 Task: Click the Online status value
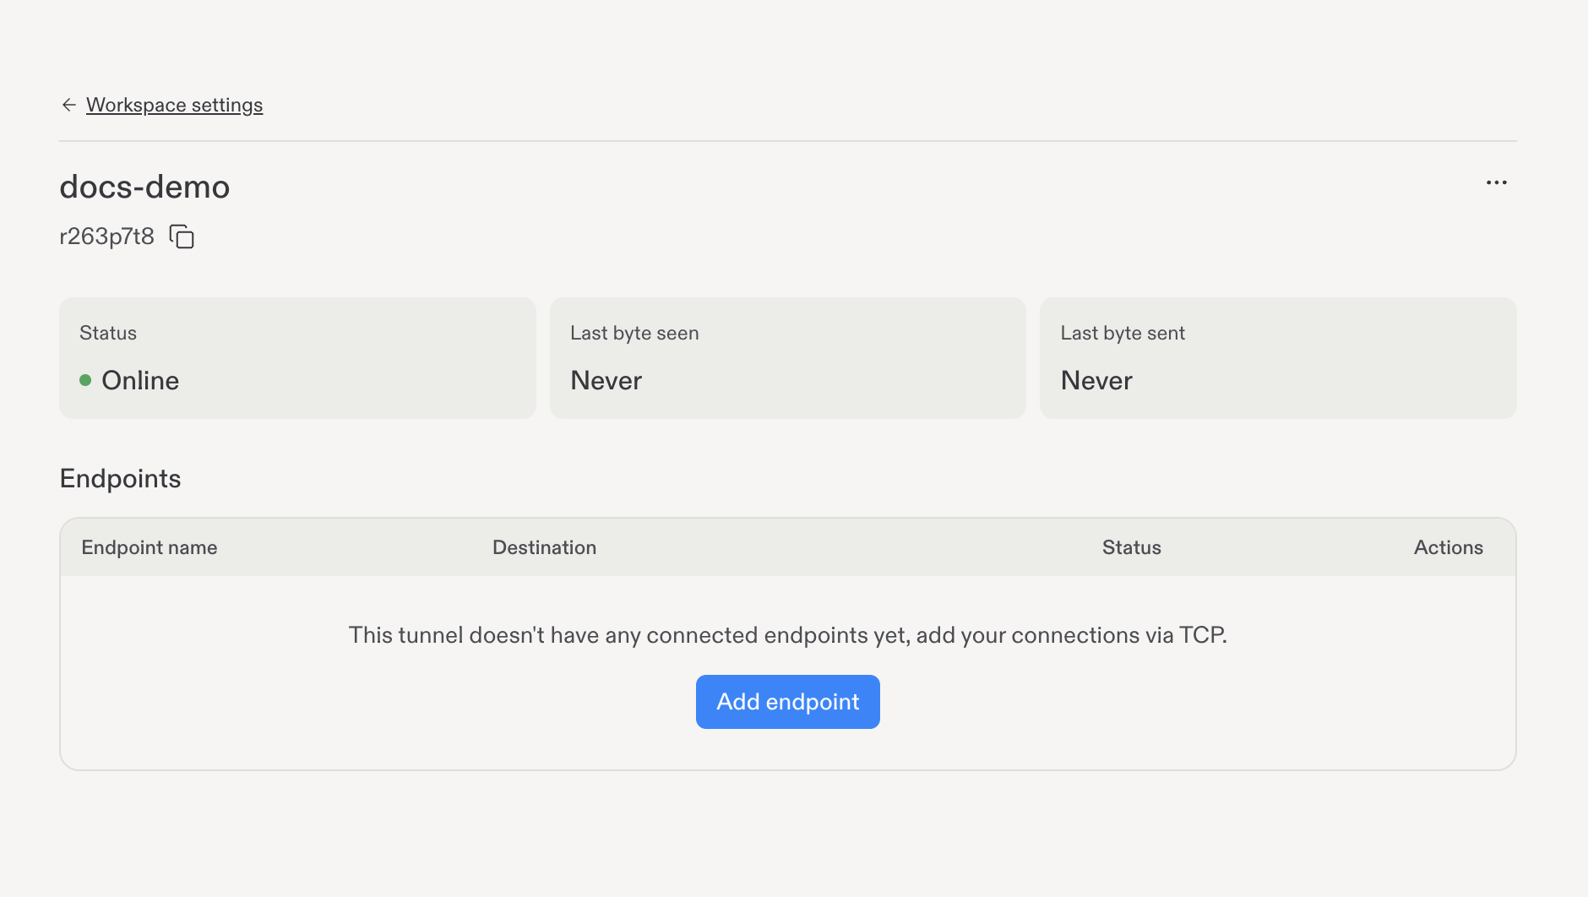click(140, 380)
